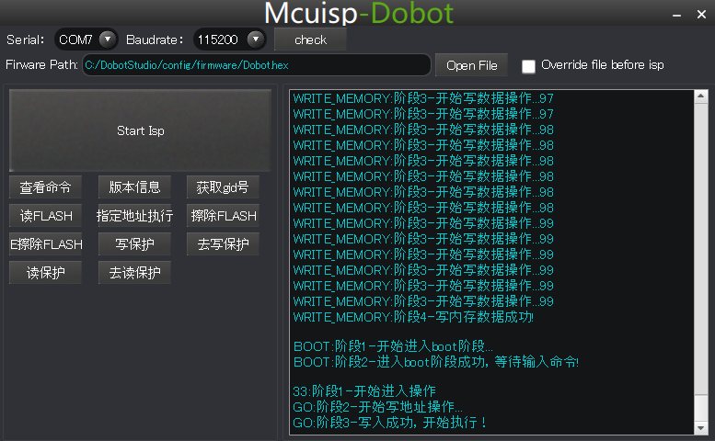
Task: Click log line GO:阶段2-开始写地址操作
Action: tap(377, 406)
